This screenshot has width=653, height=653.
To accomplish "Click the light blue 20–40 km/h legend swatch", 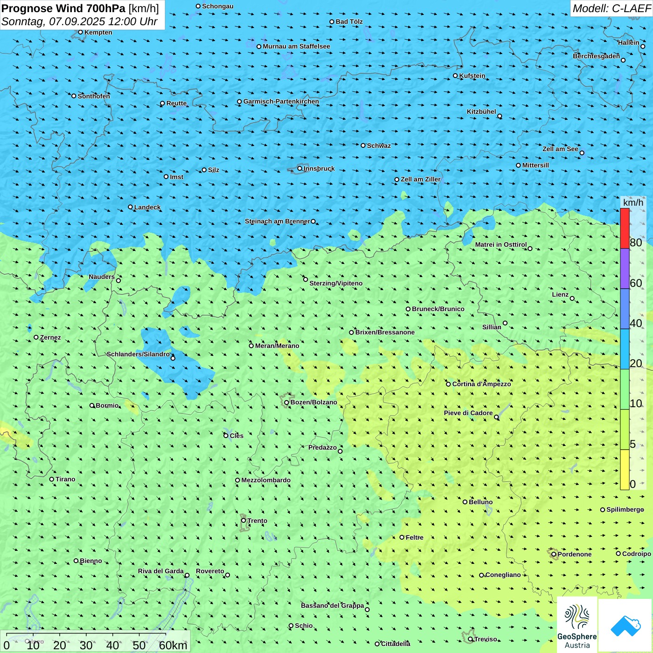I will pyautogui.click(x=625, y=349).
